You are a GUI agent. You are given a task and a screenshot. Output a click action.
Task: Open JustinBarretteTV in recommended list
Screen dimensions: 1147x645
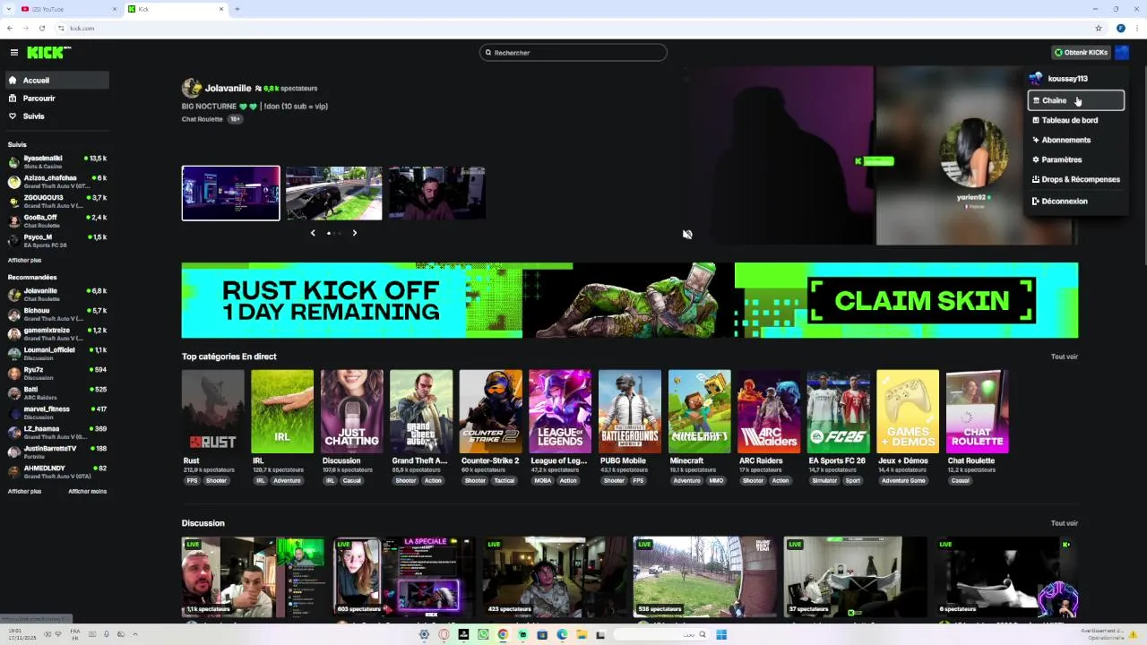pos(56,452)
